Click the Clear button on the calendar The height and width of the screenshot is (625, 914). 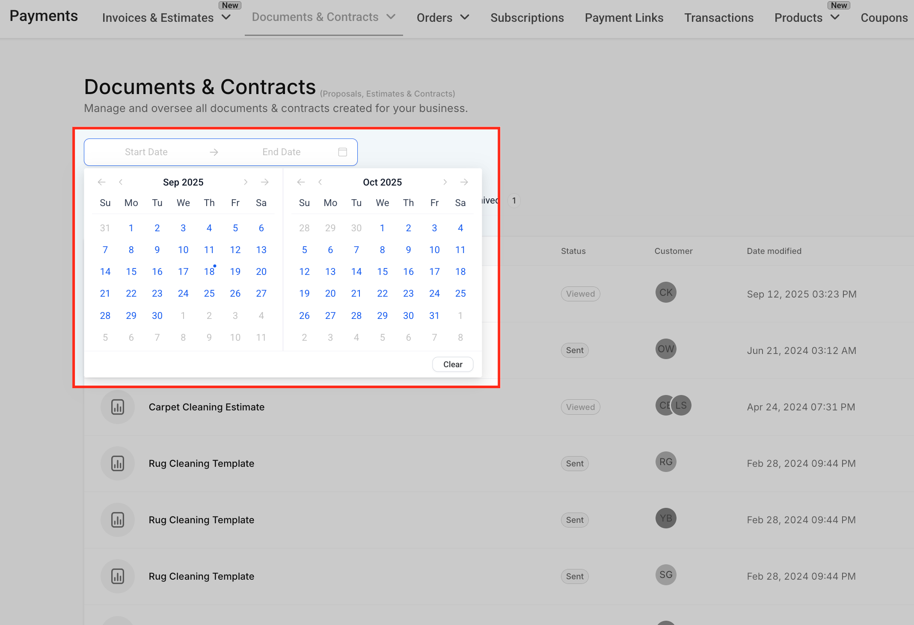452,364
